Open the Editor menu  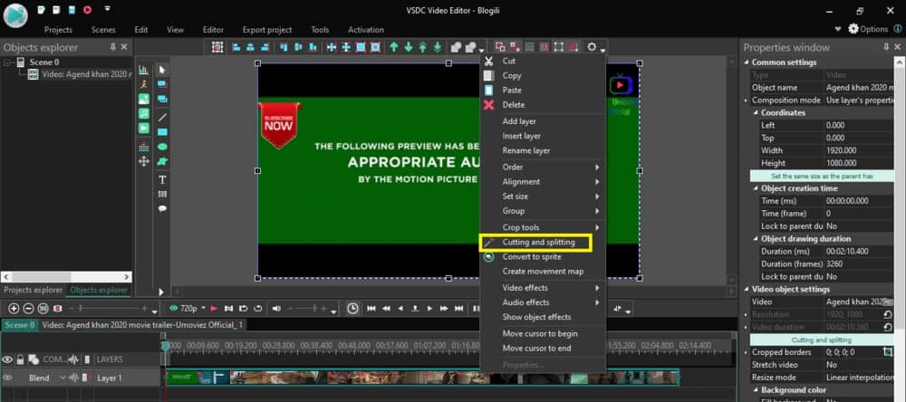coord(213,30)
